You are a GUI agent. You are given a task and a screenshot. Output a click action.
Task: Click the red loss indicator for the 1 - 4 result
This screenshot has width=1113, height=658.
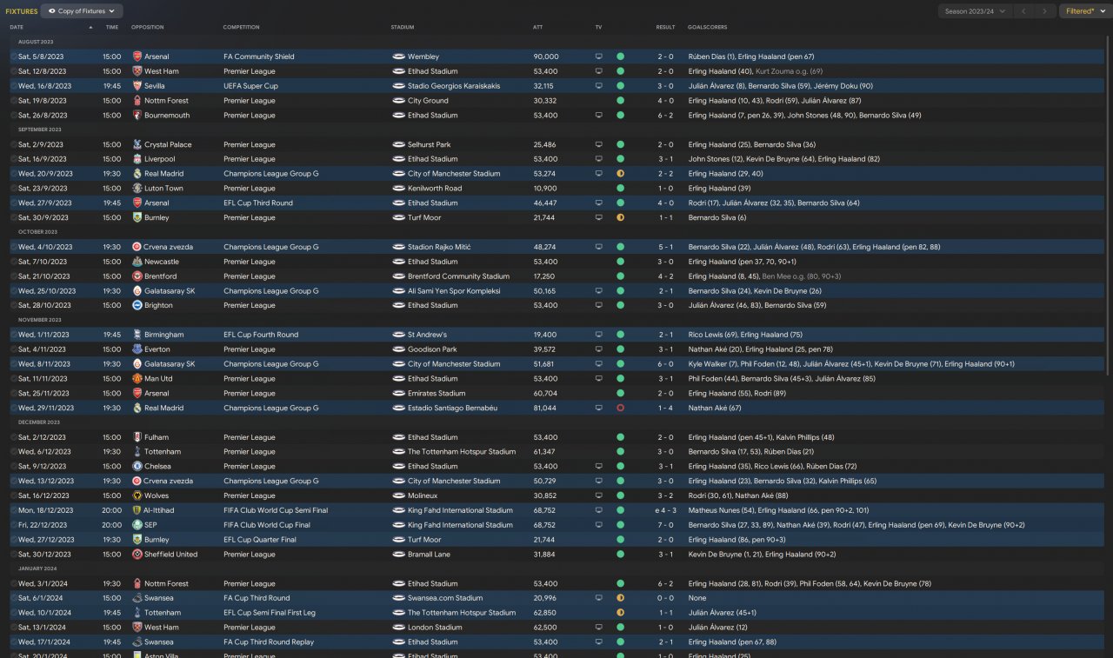click(621, 408)
